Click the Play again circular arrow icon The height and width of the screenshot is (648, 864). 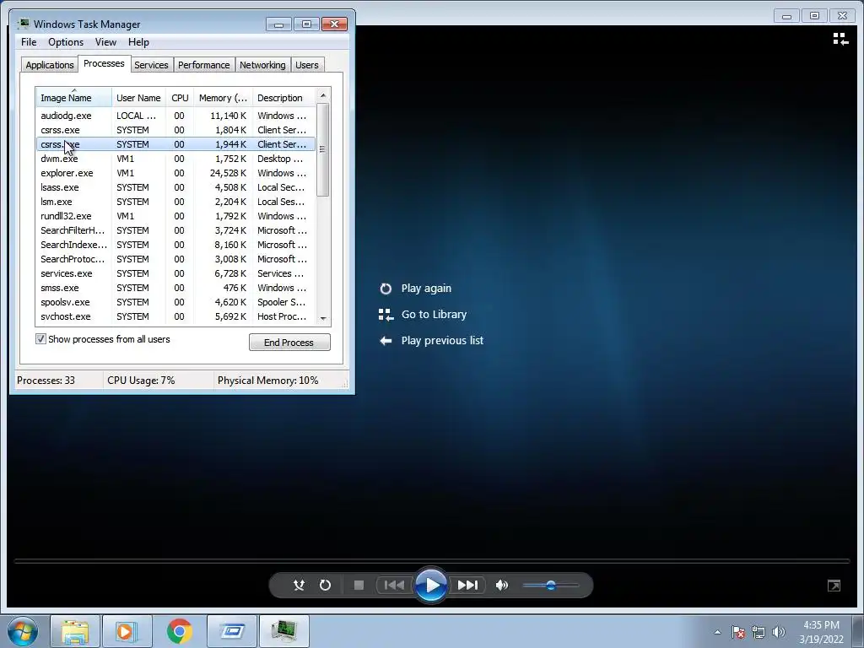point(386,289)
